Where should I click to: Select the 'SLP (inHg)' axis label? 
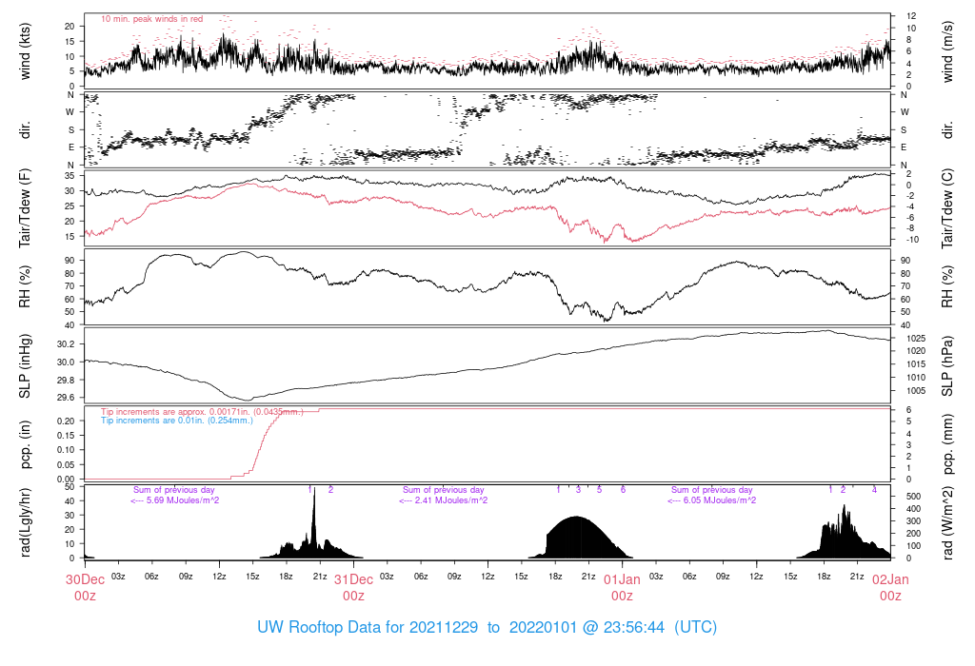click(24, 366)
